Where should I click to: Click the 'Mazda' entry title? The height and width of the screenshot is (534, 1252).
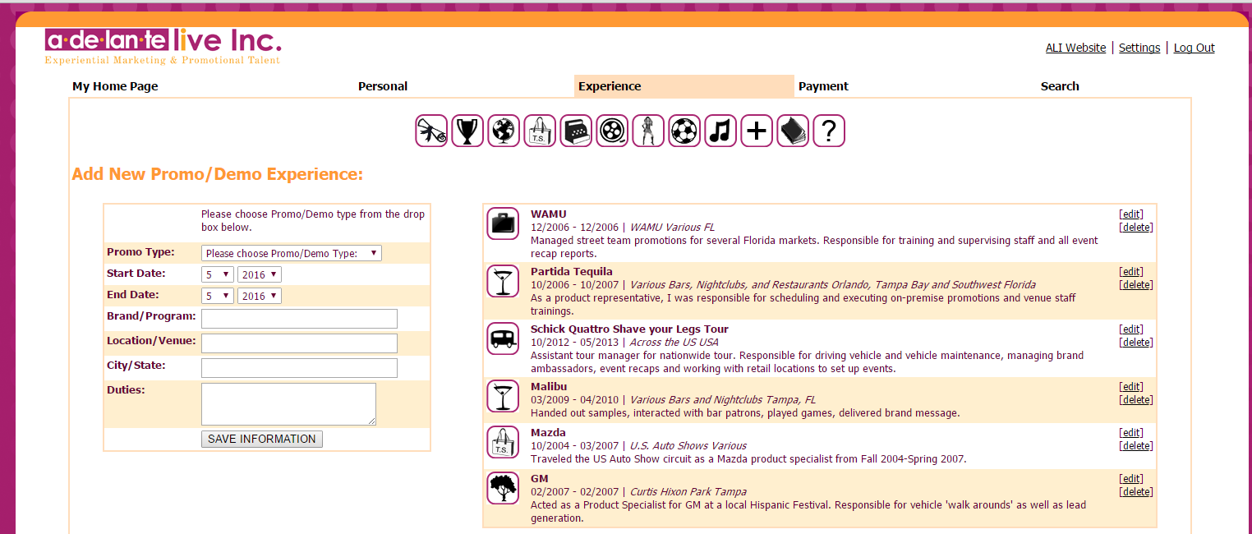[548, 433]
